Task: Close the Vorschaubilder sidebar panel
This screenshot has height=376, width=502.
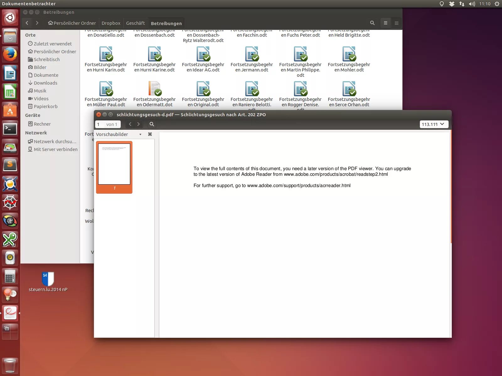Action: tap(150, 134)
